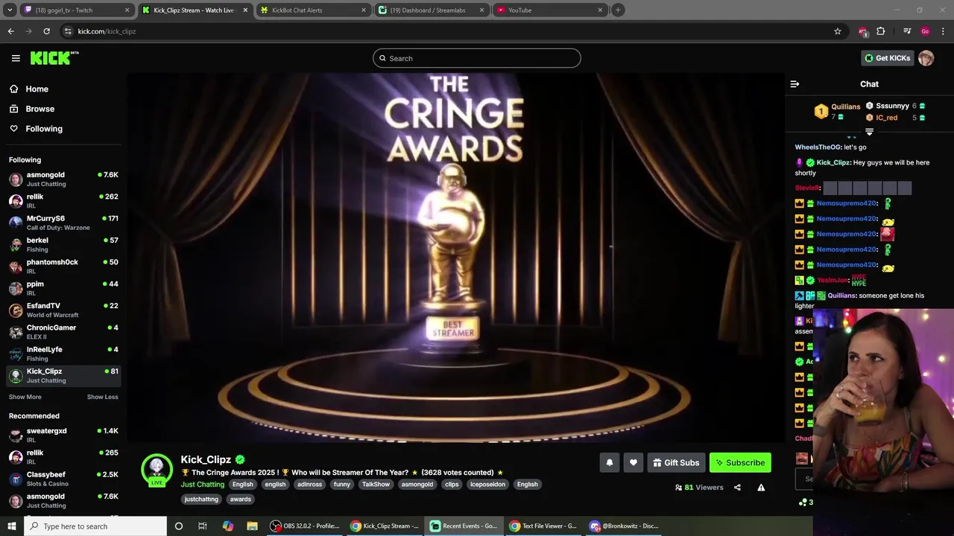Click the Search input field

click(x=477, y=58)
